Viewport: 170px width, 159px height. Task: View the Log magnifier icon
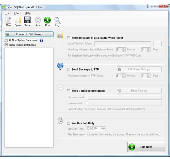coord(57,22)
